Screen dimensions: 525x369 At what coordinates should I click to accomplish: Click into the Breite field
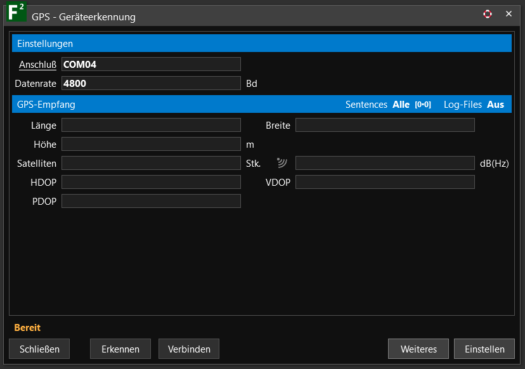(x=385, y=125)
